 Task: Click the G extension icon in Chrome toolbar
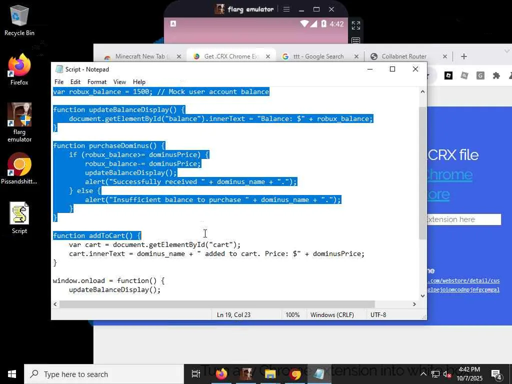pos(480,76)
